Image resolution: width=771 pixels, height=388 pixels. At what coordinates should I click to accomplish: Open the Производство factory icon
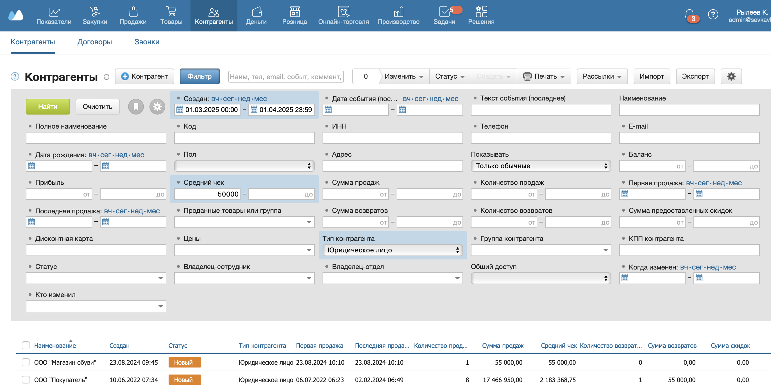pyautogui.click(x=398, y=12)
